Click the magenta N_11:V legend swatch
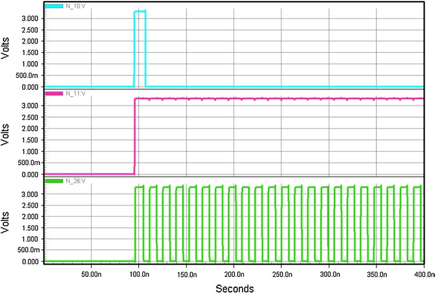Screen dimensions: 435x293 (x=53, y=94)
